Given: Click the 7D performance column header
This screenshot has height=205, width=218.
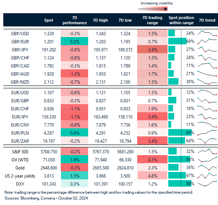Looking at the screenshot, I should [x=75, y=20].
